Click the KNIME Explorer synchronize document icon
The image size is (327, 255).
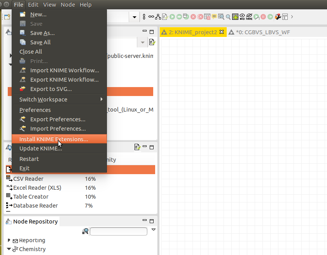point(152,42)
